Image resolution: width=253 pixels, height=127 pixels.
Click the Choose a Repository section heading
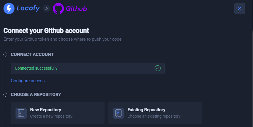[36, 95]
